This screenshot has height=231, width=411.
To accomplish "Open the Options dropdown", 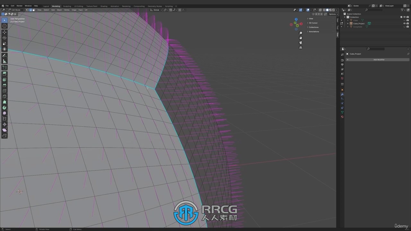I will pos(333,14).
